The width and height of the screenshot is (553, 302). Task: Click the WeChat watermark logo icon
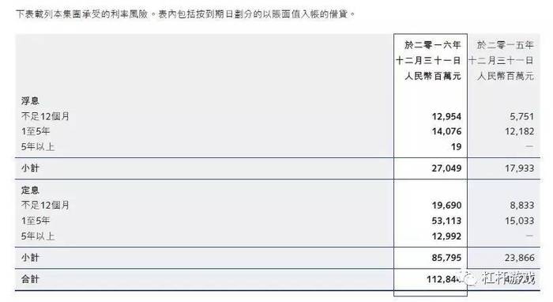(x=469, y=278)
